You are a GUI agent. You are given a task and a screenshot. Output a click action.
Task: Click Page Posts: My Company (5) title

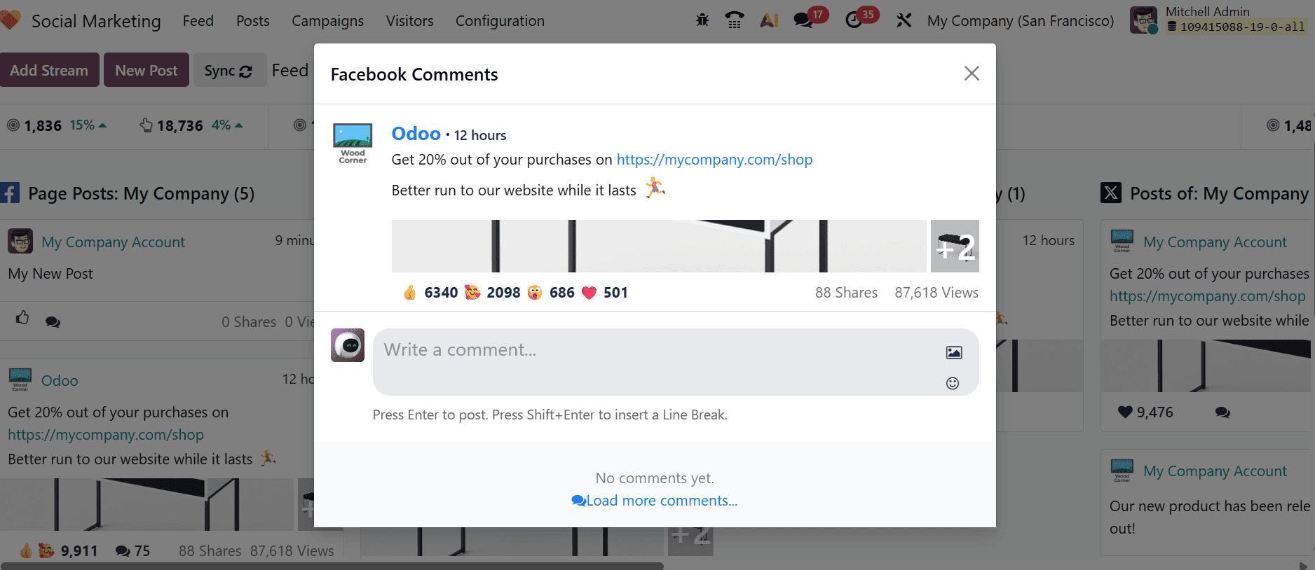point(141,193)
